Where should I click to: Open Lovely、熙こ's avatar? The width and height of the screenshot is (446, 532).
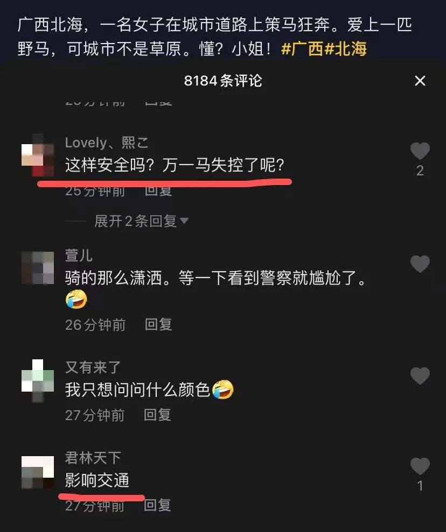(38, 155)
